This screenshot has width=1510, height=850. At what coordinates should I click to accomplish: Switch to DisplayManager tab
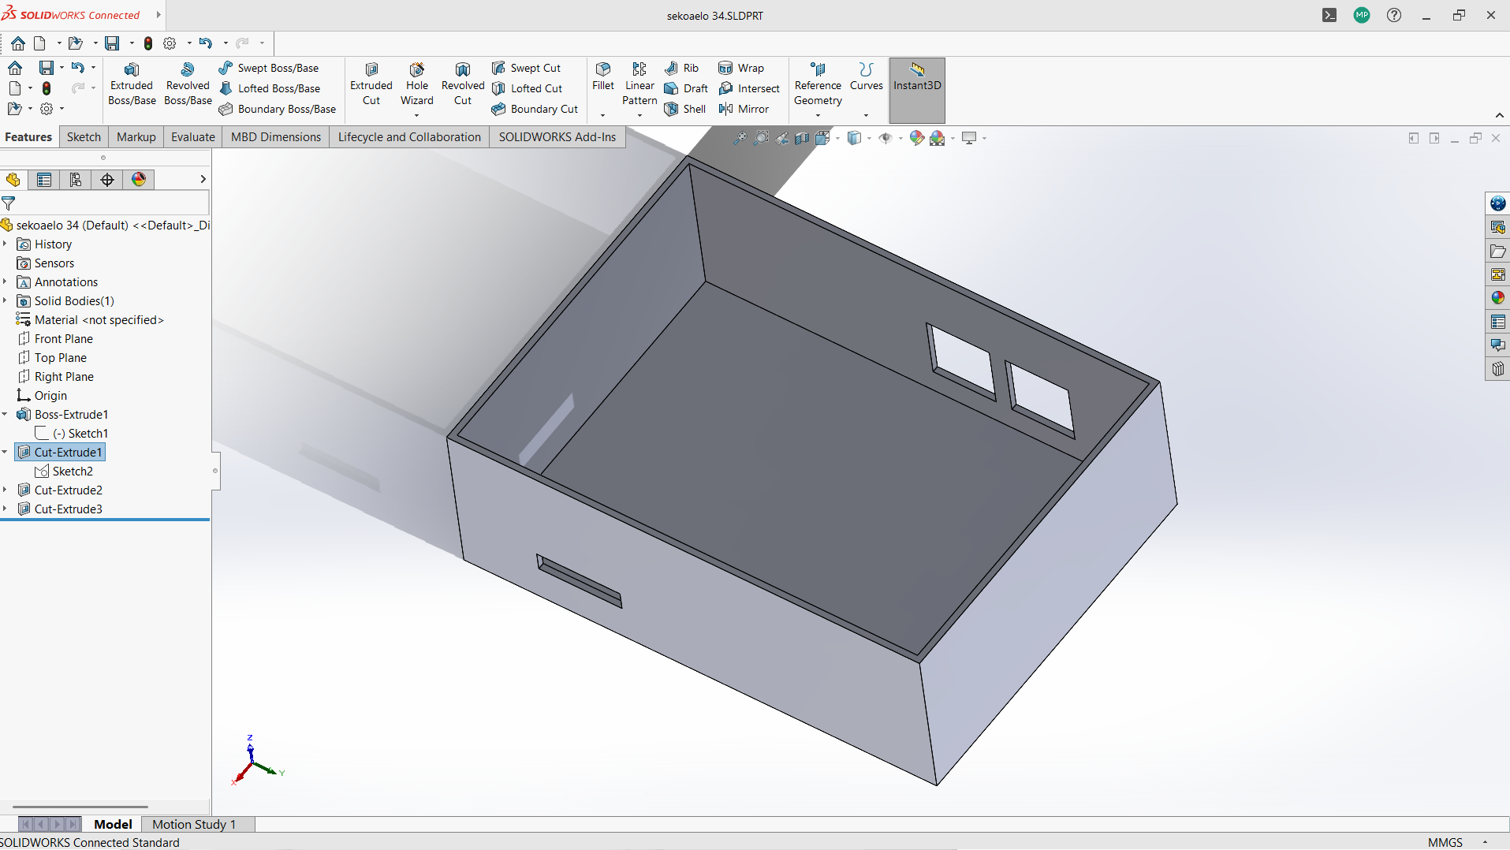click(x=139, y=180)
